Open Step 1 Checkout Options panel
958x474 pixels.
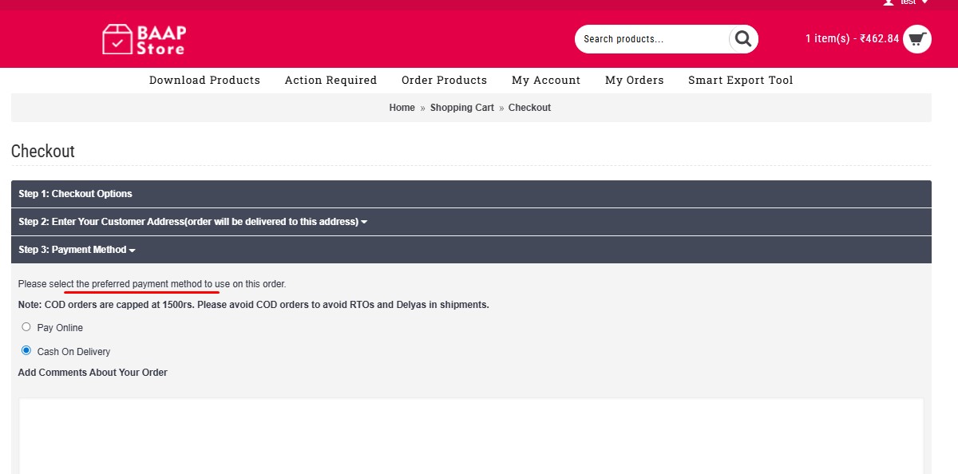tap(75, 194)
